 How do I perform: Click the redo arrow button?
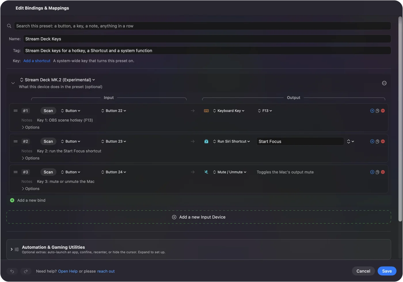tap(26, 271)
